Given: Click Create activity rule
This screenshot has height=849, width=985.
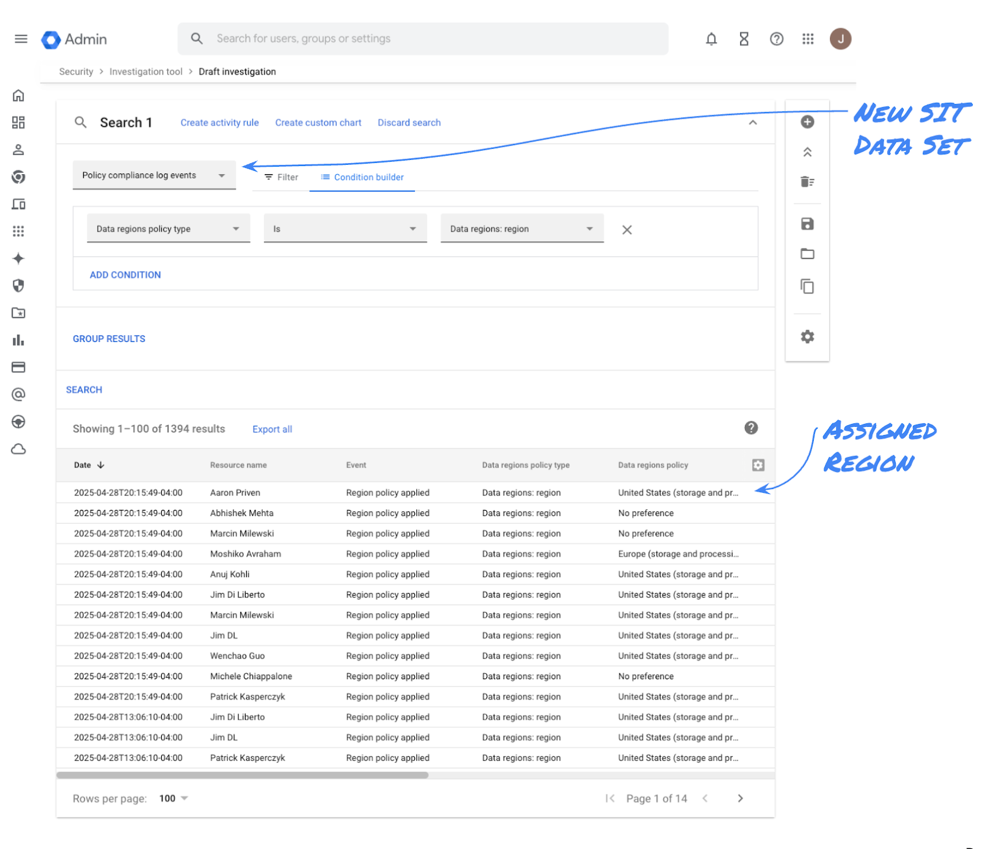Looking at the screenshot, I should (x=220, y=122).
